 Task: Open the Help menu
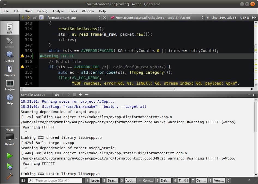click(x=102, y=11)
